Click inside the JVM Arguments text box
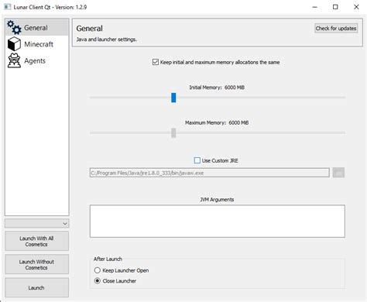Viewport: 367px width, 302px height. (218, 221)
